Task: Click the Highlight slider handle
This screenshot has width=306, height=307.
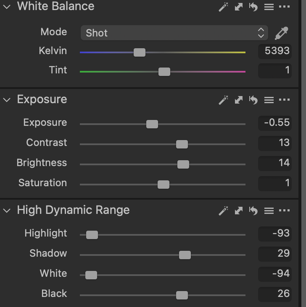Action: (x=92, y=235)
